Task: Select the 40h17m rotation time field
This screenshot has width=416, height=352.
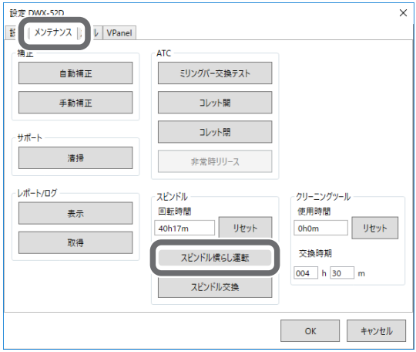Action: pyautogui.click(x=185, y=228)
